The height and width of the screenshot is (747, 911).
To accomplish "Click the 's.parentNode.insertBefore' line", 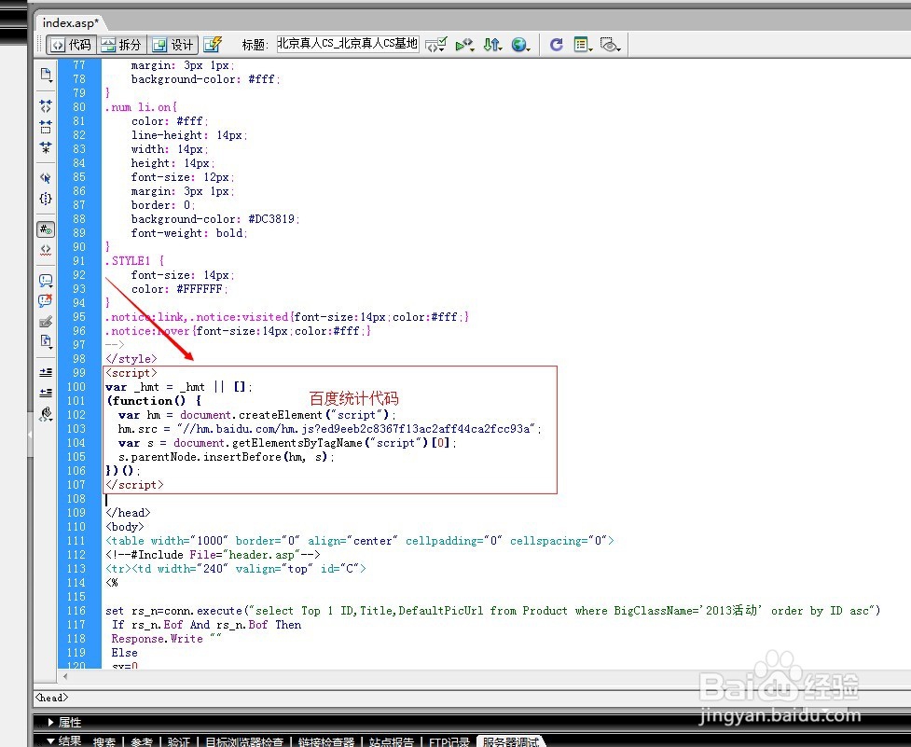I will point(226,457).
